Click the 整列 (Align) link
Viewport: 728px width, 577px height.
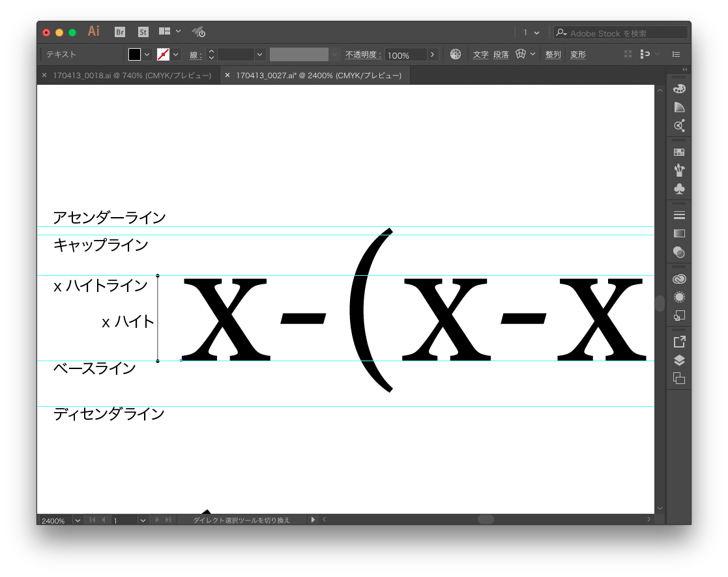[x=553, y=54]
